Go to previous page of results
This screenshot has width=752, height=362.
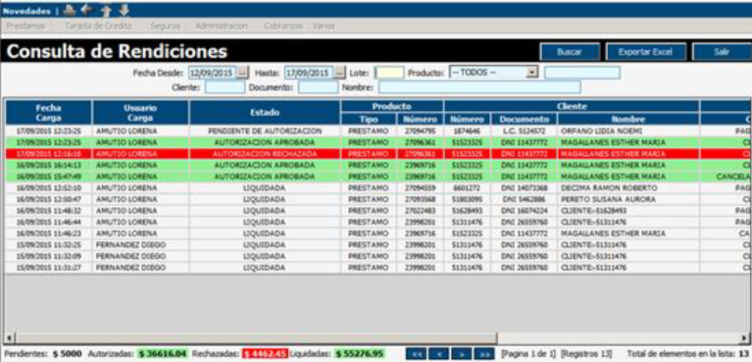coord(438,354)
